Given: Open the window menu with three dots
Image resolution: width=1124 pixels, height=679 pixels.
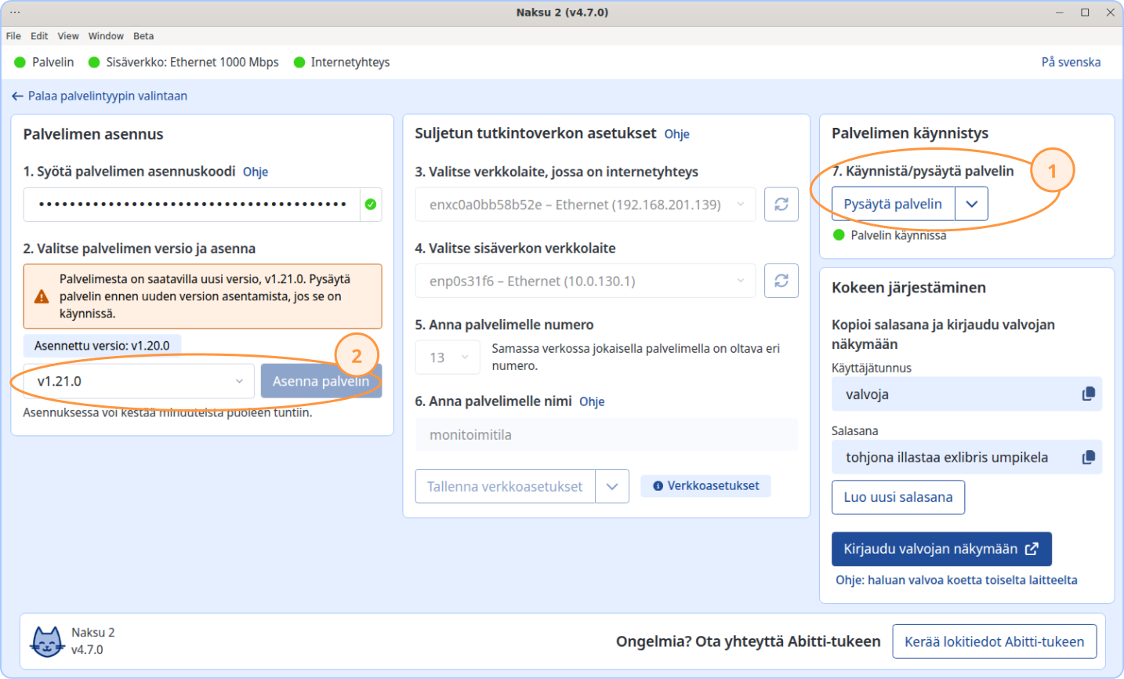Looking at the screenshot, I should (x=15, y=13).
